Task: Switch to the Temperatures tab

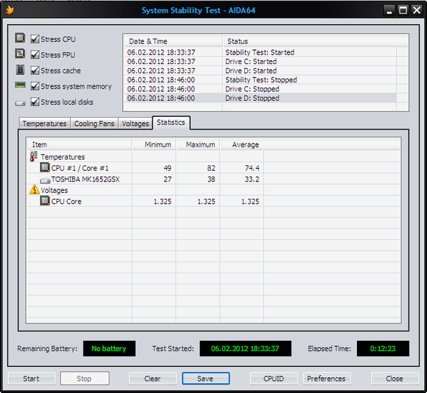Action: pyautogui.click(x=44, y=123)
